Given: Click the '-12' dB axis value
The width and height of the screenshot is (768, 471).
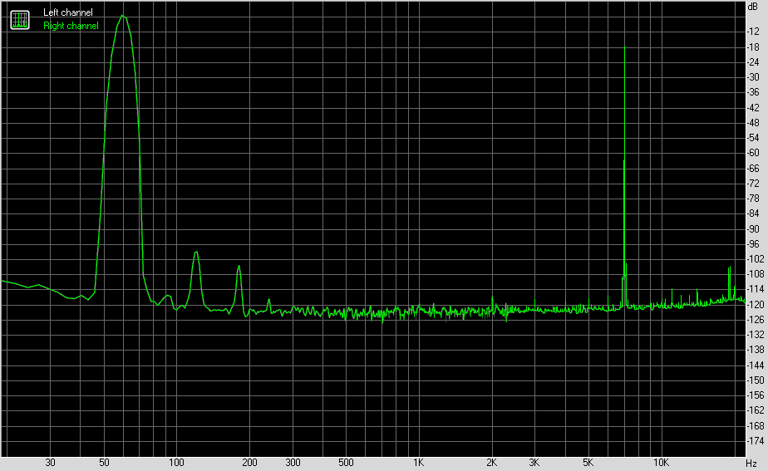Looking at the screenshot, I should click(753, 32).
